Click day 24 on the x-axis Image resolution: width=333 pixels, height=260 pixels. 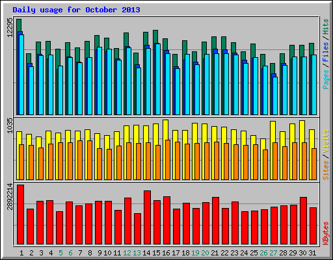coord(244,253)
